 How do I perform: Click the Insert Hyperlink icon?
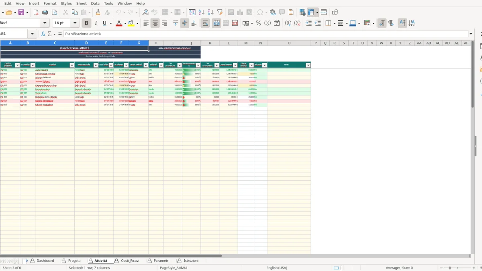click(273, 12)
